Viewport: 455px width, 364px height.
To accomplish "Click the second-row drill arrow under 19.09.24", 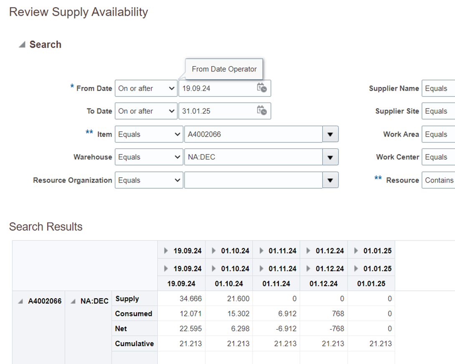I will pos(166,268).
